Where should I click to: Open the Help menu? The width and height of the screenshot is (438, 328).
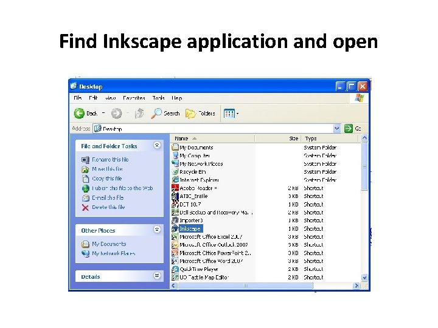tap(177, 98)
